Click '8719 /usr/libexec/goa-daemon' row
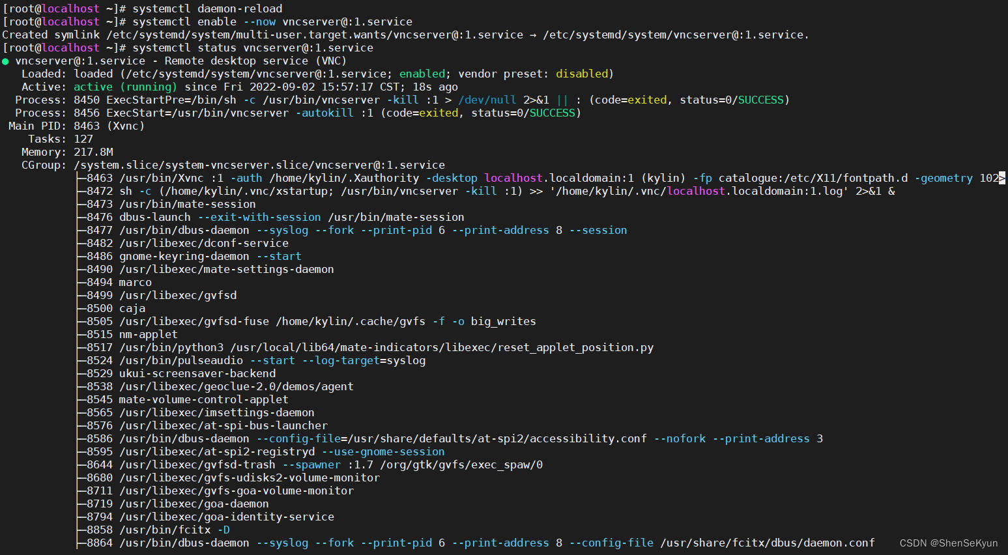Viewport: 1008px width, 555px height. 173,504
